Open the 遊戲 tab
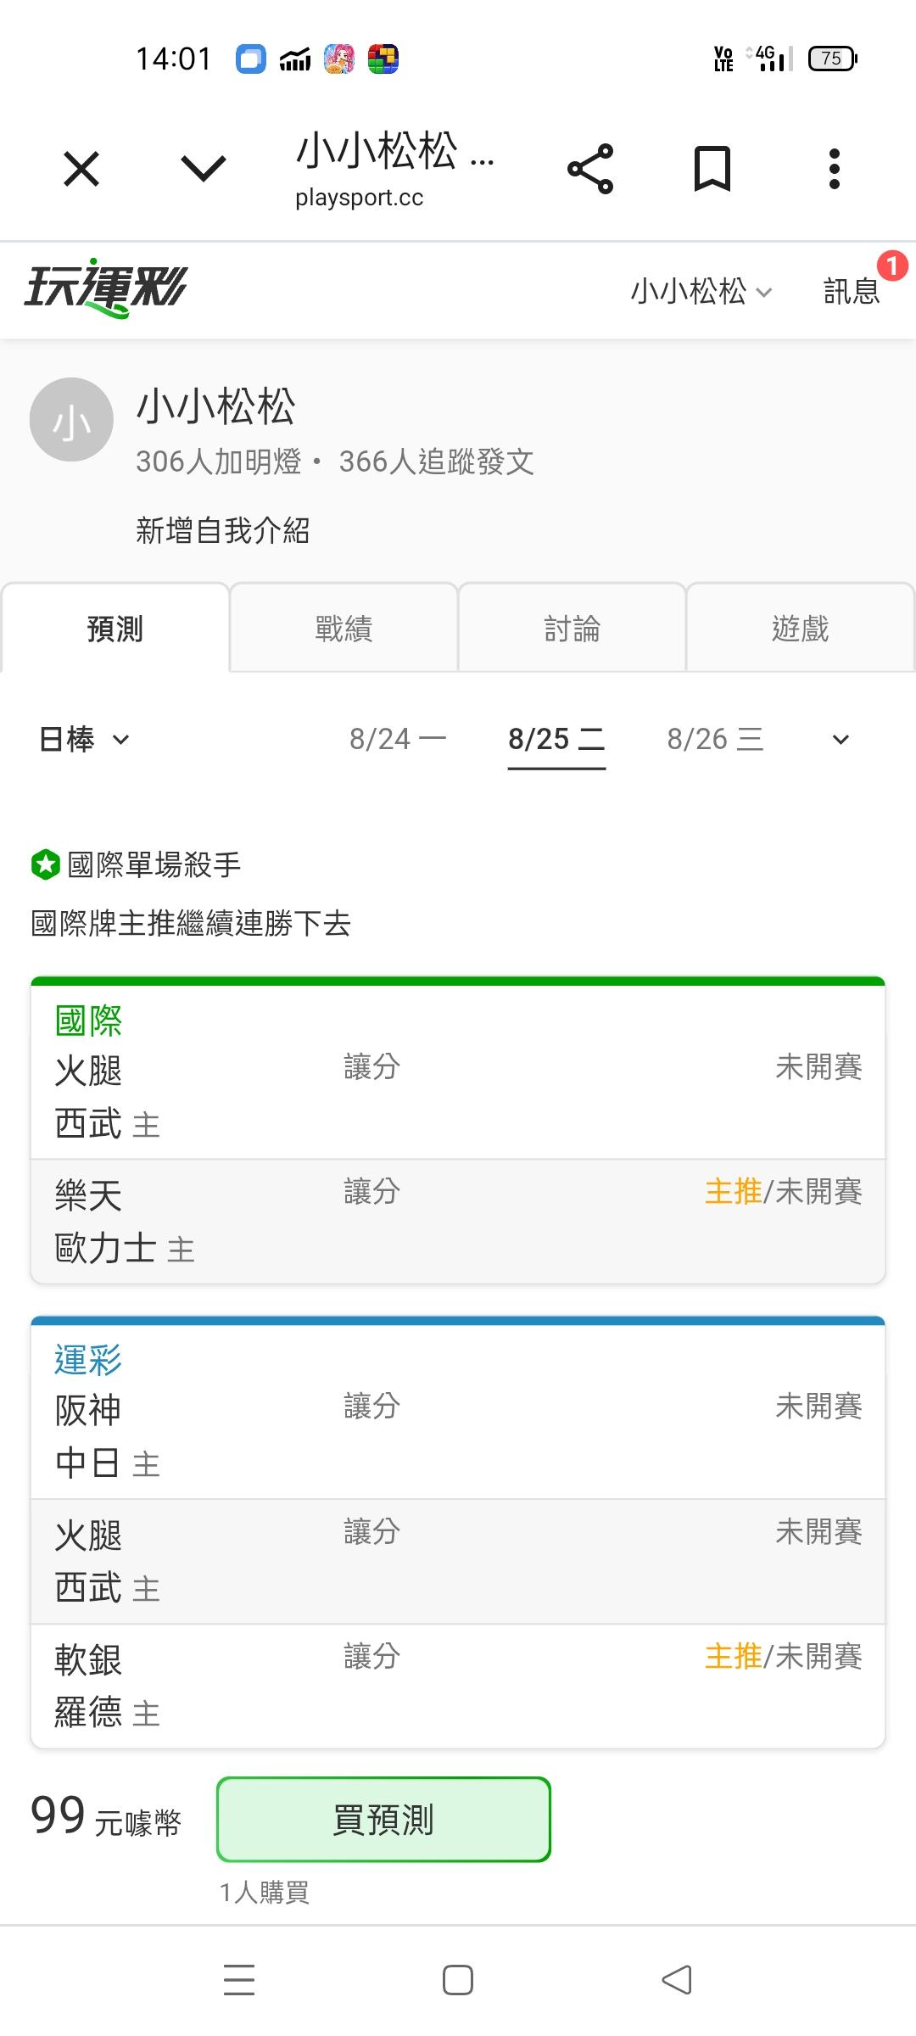Viewport: 916px width, 2036px height. click(800, 628)
